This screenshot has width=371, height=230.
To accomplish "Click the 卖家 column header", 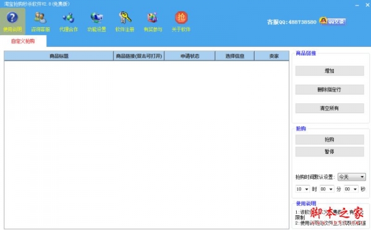I will [x=272, y=56].
